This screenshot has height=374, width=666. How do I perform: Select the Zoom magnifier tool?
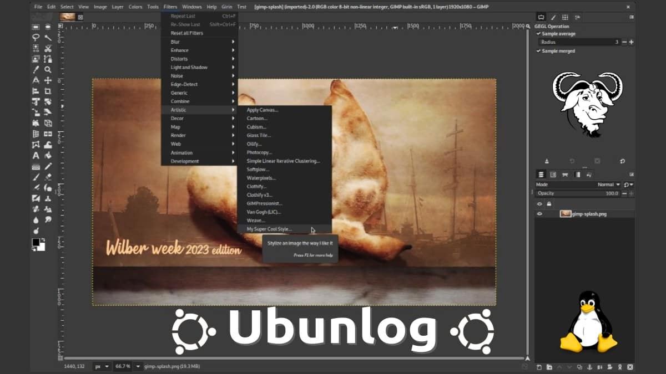48,69
